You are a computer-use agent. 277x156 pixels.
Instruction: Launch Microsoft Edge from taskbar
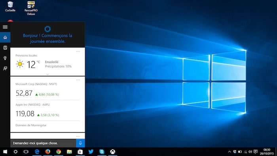point(37,152)
